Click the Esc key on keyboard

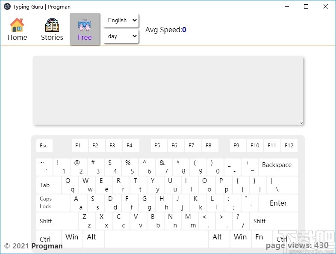tap(44, 146)
